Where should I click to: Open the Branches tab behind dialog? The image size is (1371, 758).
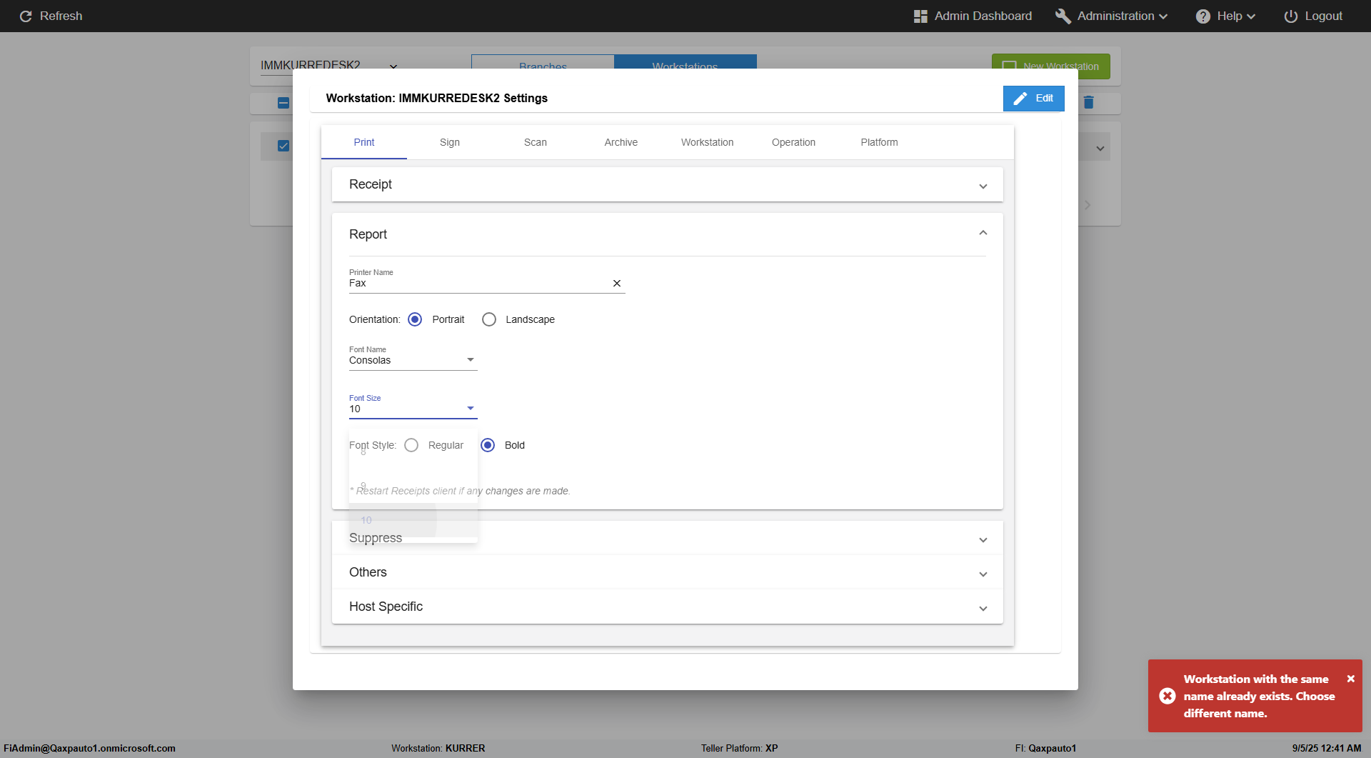point(543,62)
